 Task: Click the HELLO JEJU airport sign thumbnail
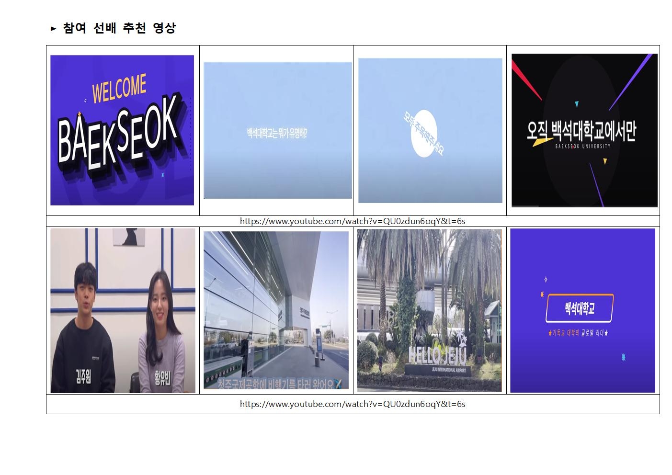click(429, 311)
